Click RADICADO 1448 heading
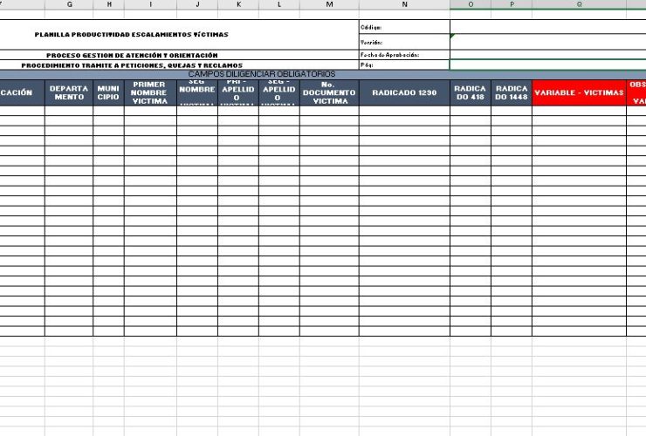 pyautogui.click(x=512, y=93)
